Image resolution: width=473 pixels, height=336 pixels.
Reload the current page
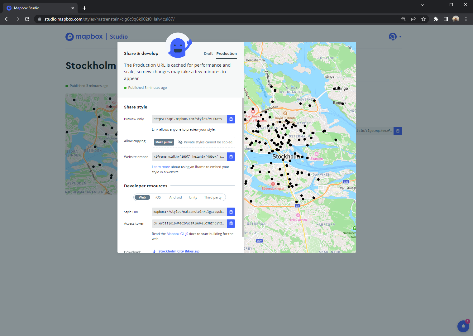[x=27, y=19]
